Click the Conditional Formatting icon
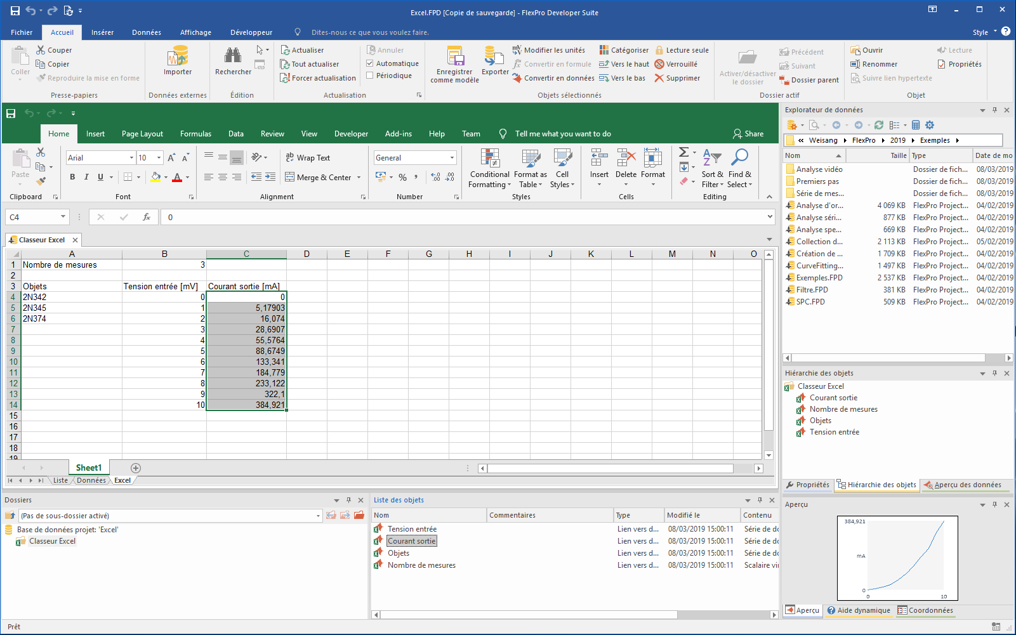 click(x=489, y=158)
